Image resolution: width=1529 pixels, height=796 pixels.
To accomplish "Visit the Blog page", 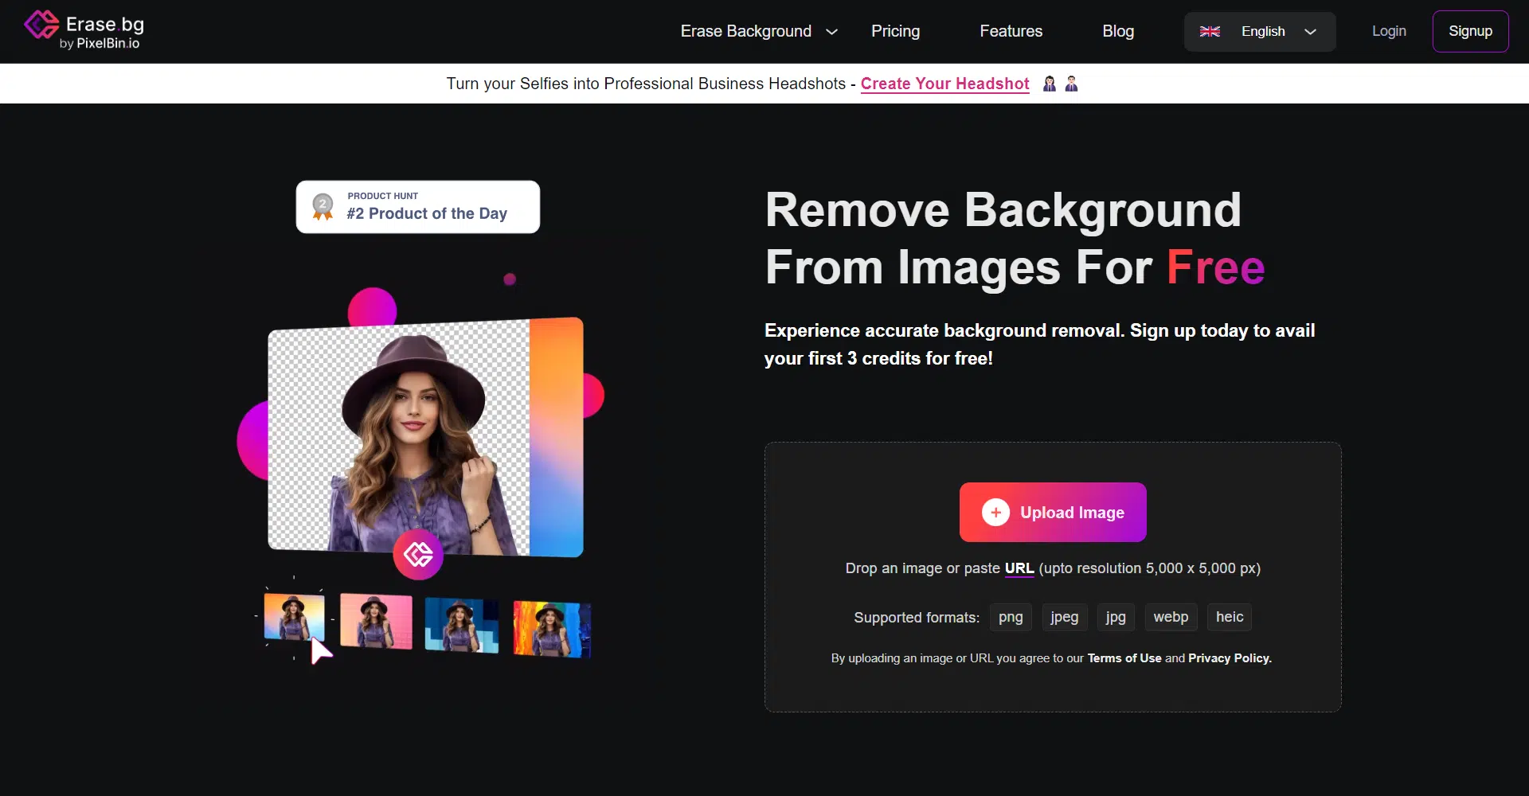I will 1117,31.
